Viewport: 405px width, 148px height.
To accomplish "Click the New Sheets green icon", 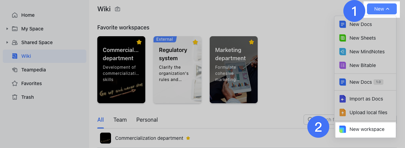I will tap(342, 38).
